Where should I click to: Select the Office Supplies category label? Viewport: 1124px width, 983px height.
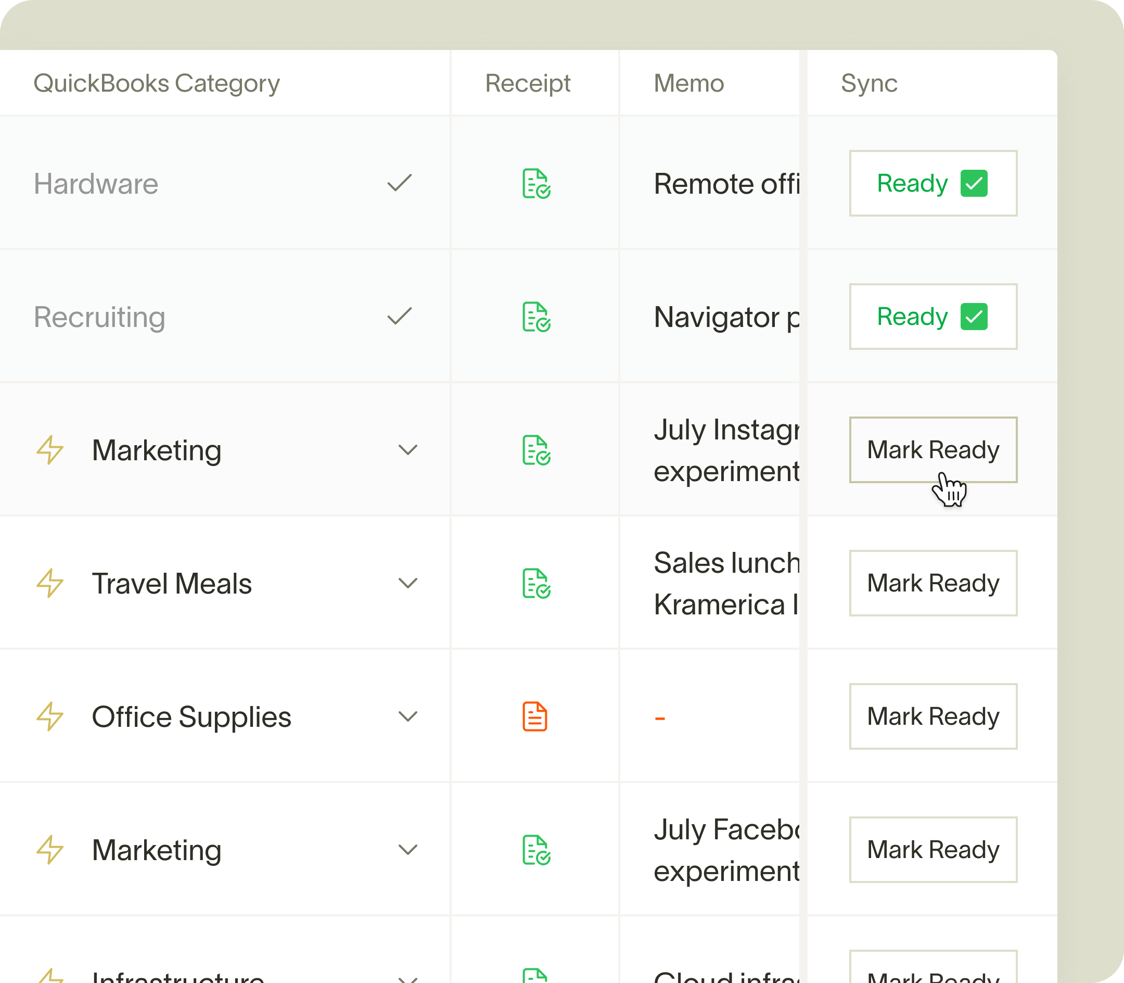tap(191, 717)
